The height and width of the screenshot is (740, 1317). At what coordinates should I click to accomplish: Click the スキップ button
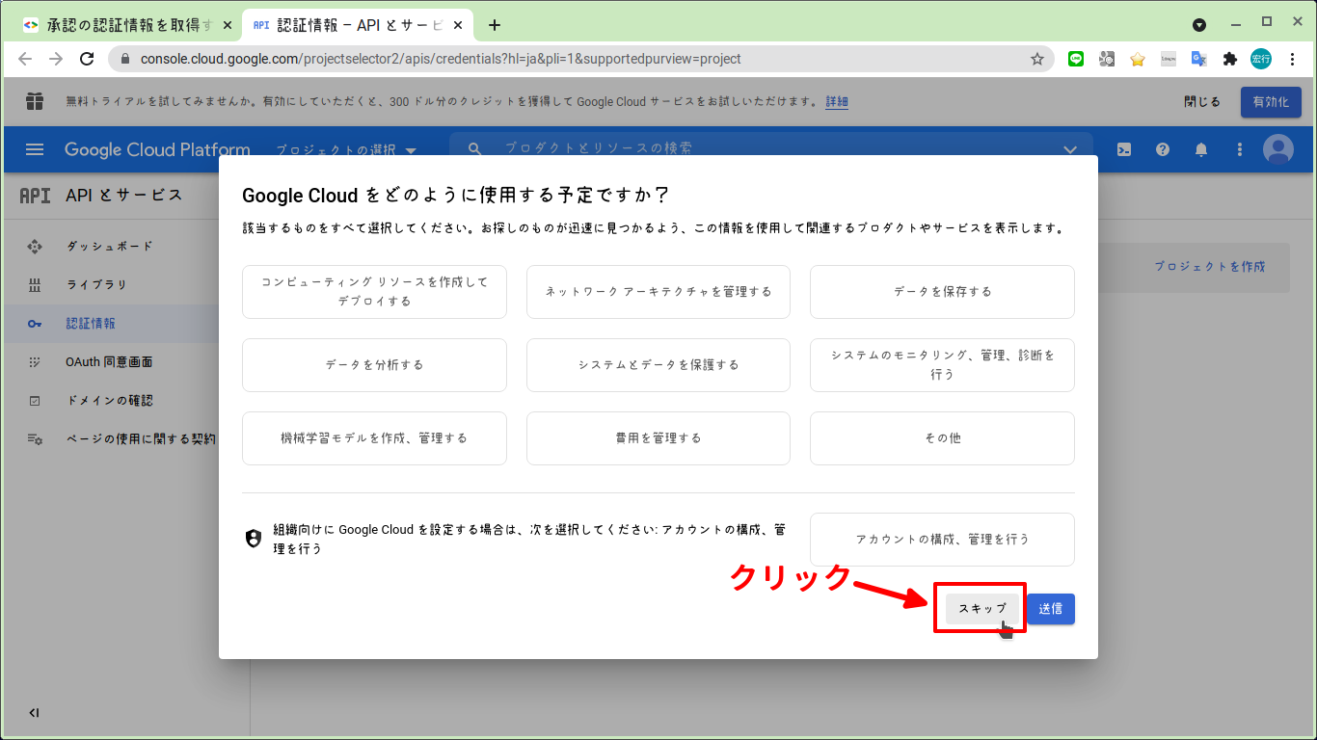[980, 608]
